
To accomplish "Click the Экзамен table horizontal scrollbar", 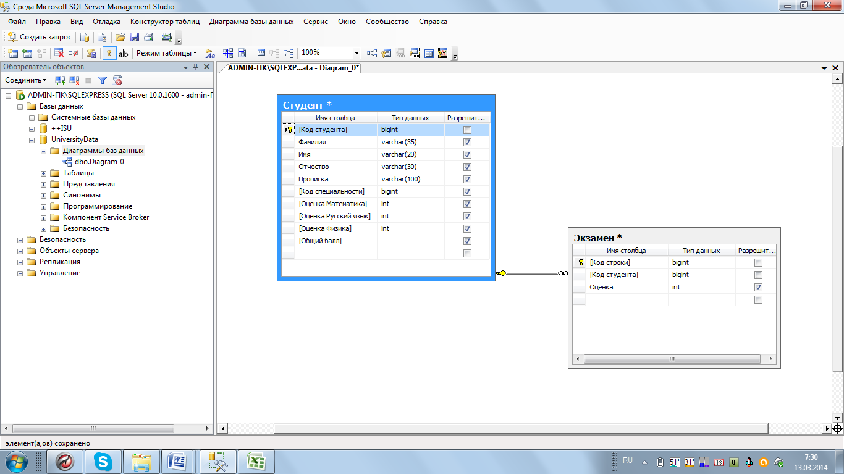I will point(674,359).
